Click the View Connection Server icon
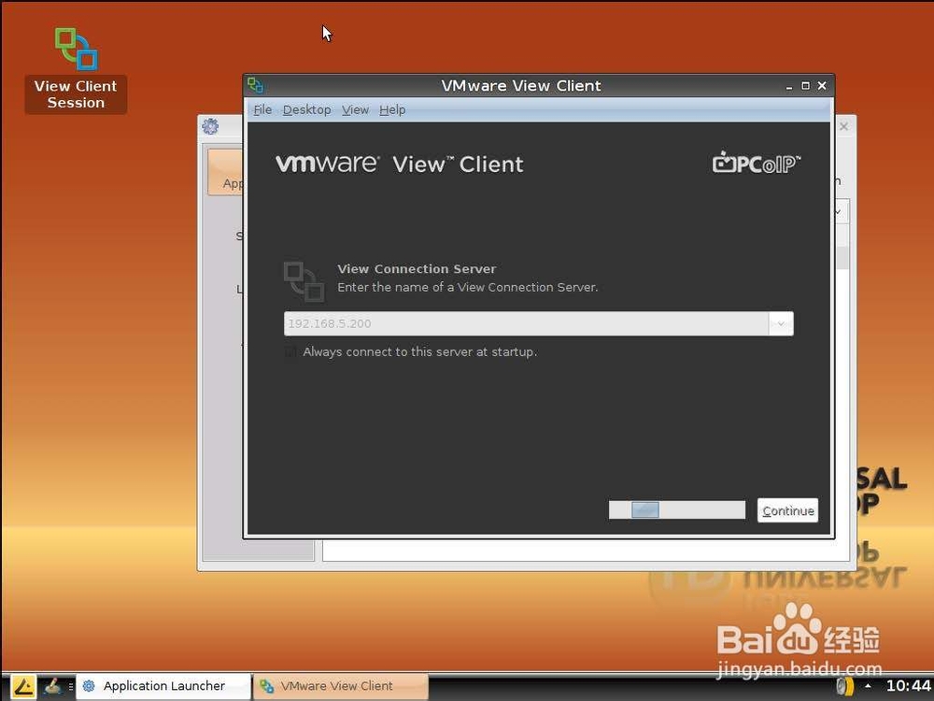Viewport: 934px width, 701px height. 304,281
